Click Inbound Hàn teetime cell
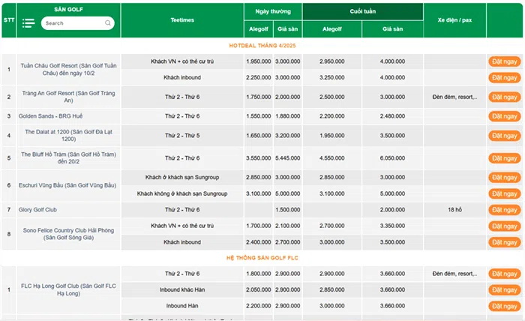Viewport: 525px width, 321px height. [182, 306]
